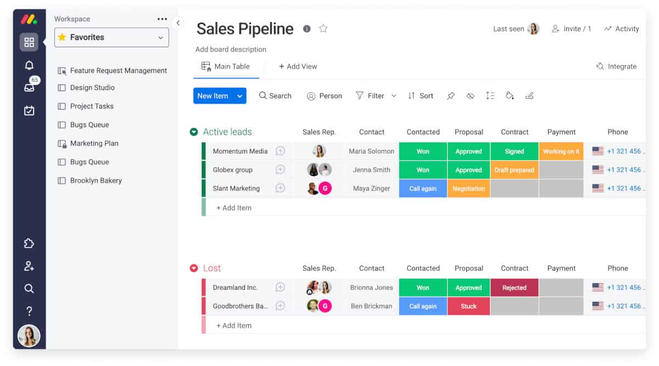This screenshot has height=366, width=659.
Task: Open the Activity log link
Action: (x=621, y=29)
